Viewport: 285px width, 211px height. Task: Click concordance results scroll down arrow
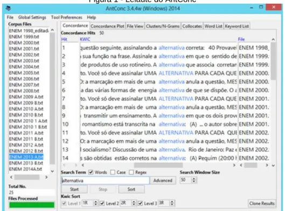click(x=273, y=165)
